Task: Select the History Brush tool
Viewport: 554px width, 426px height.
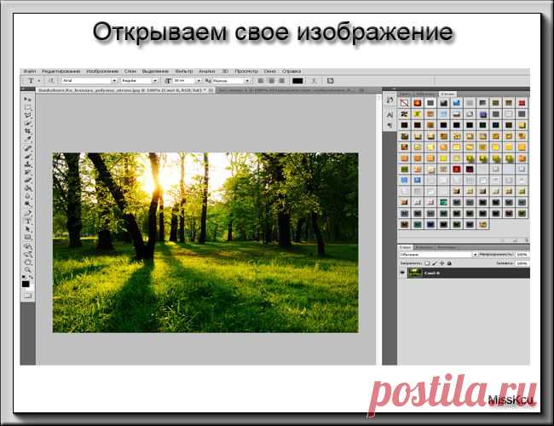Action: [27, 172]
